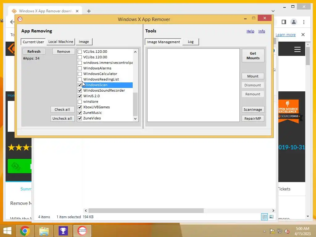Open Chrome three-dot menu

point(304,22)
